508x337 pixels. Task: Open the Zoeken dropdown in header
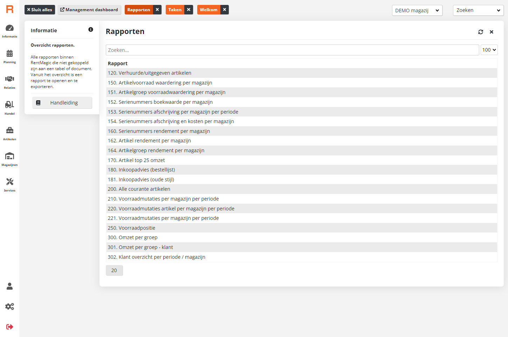pos(478,11)
